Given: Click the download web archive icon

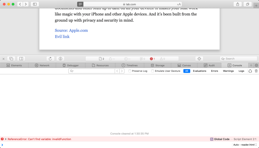Looking at the screenshot, I should [61, 58].
